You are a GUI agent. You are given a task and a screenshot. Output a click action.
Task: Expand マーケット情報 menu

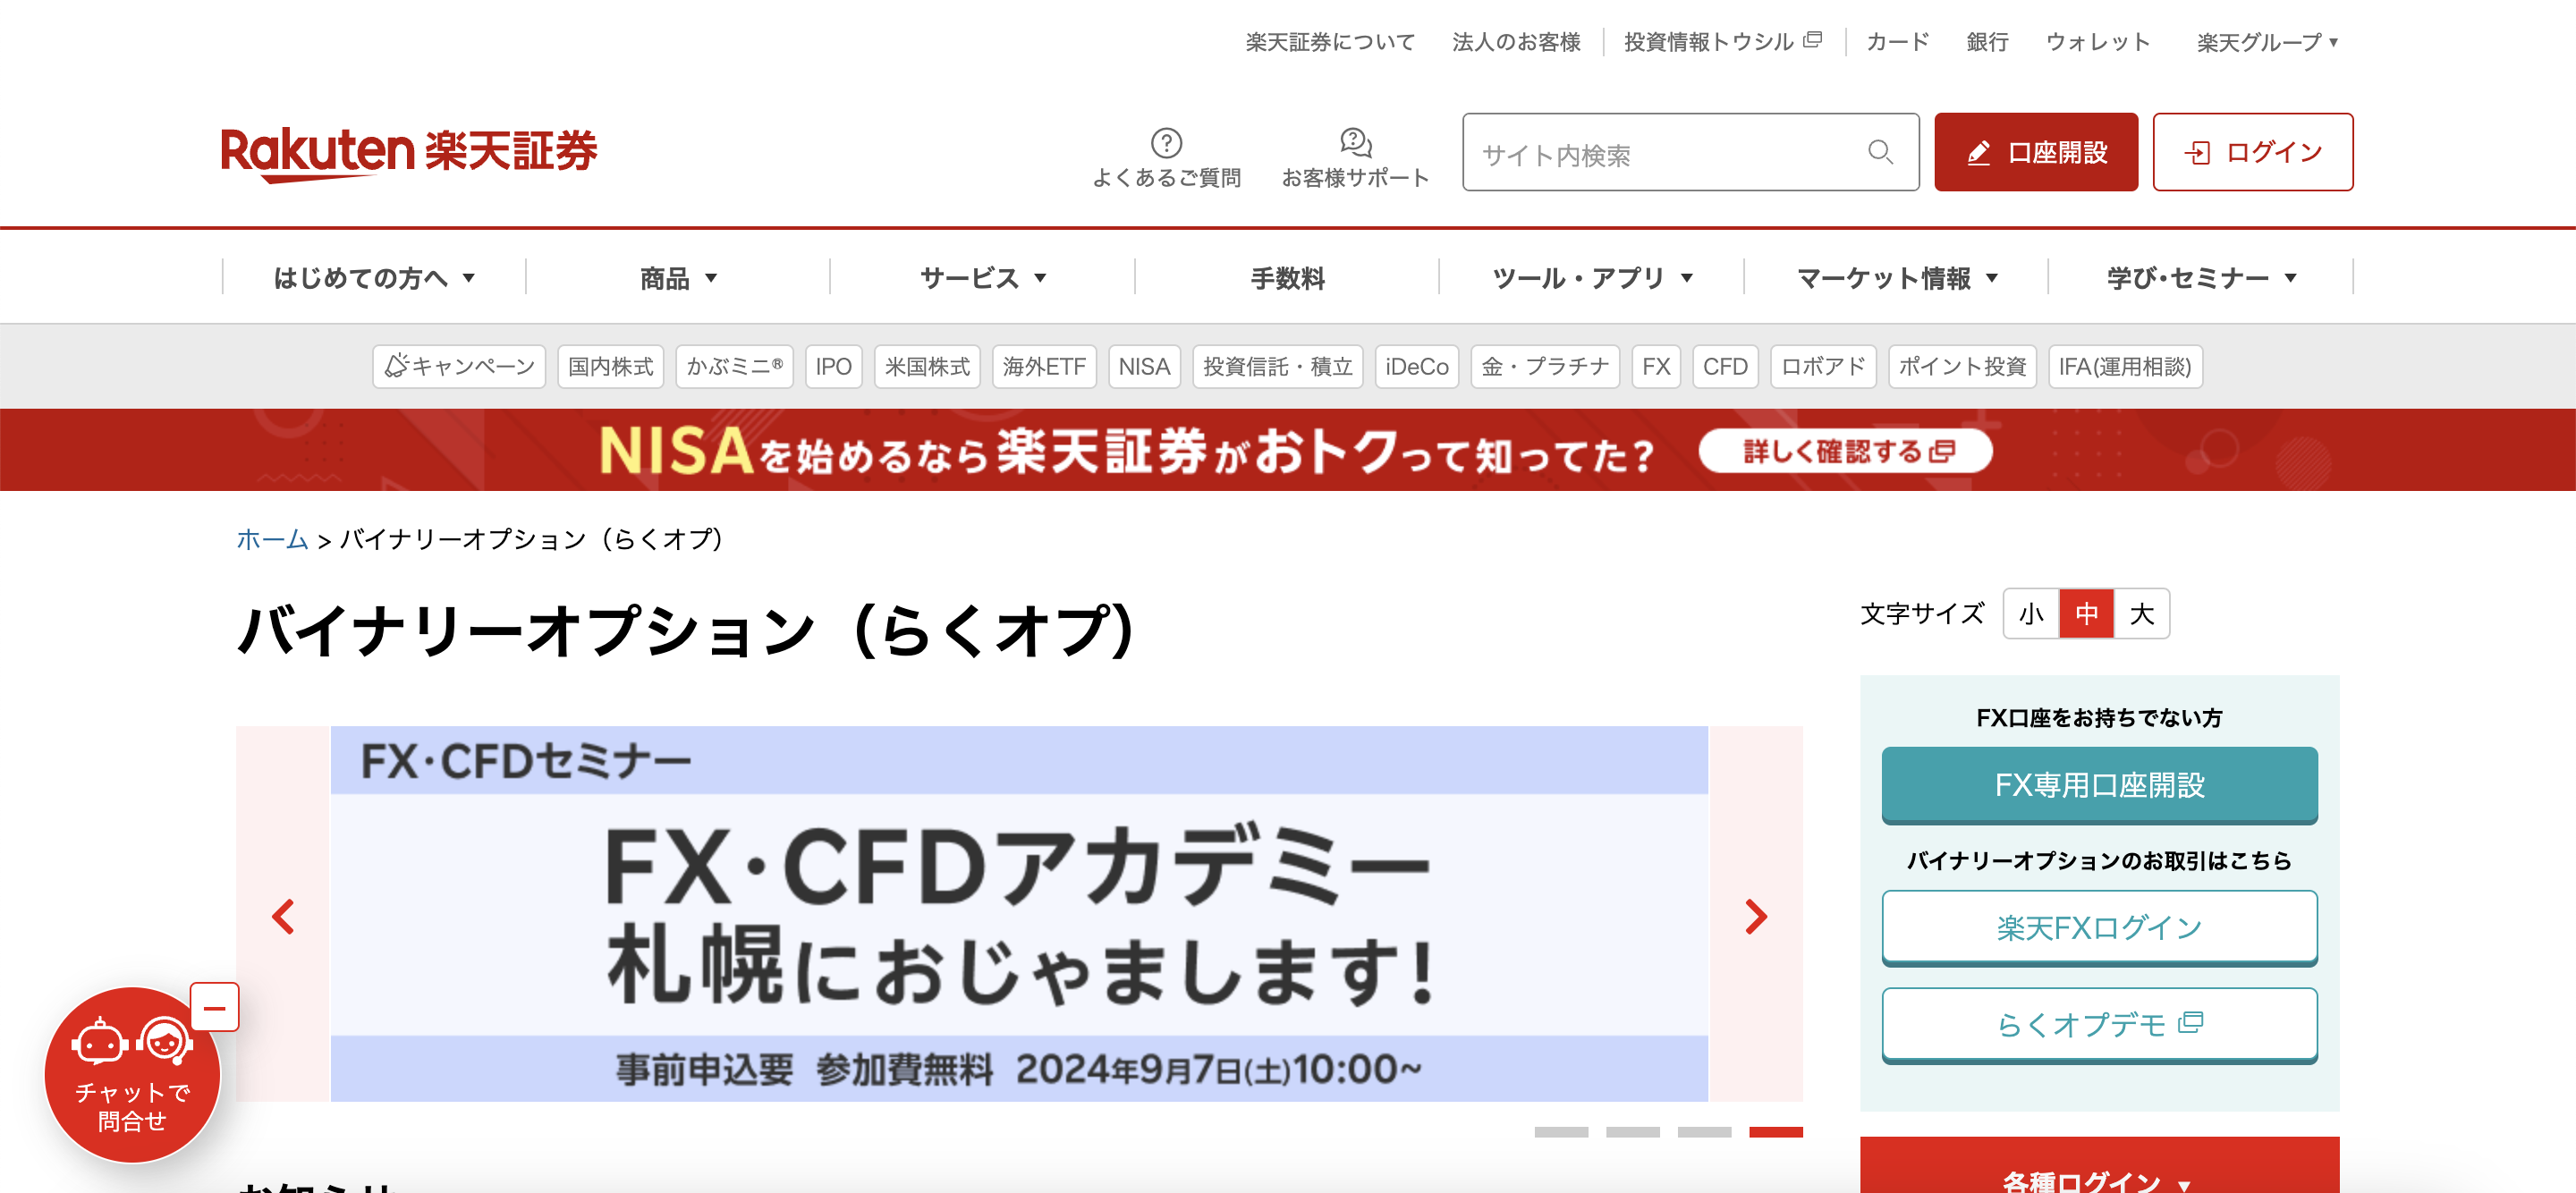[x=1896, y=278]
